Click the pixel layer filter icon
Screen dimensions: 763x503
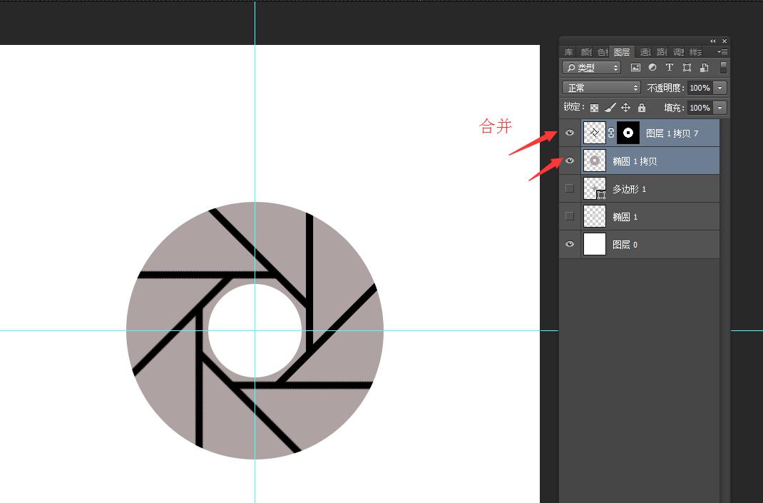click(635, 68)
